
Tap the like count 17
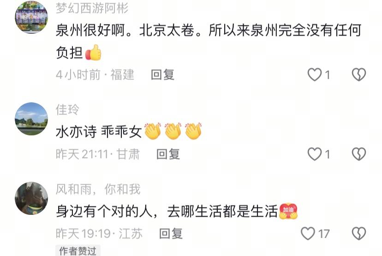pyautogui.click(x=324, y=234)
